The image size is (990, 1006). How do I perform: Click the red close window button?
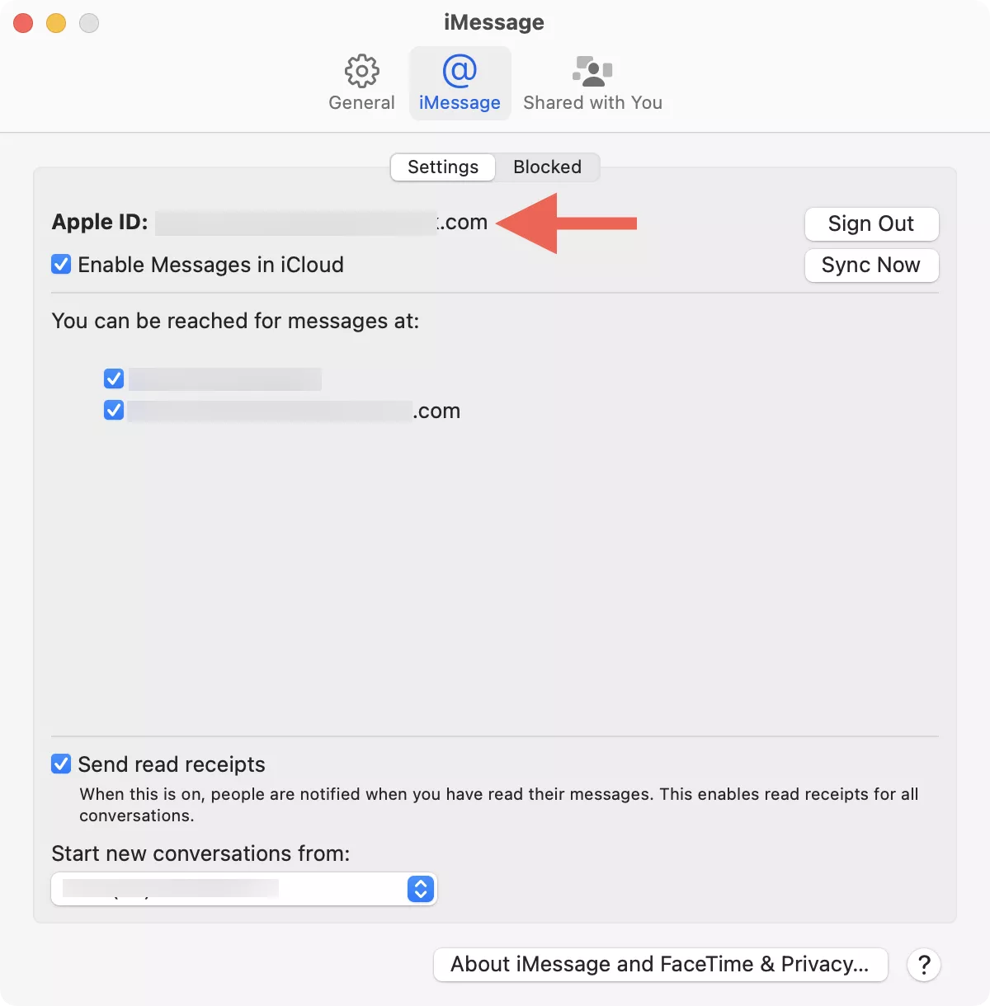(x=23, y=23)
